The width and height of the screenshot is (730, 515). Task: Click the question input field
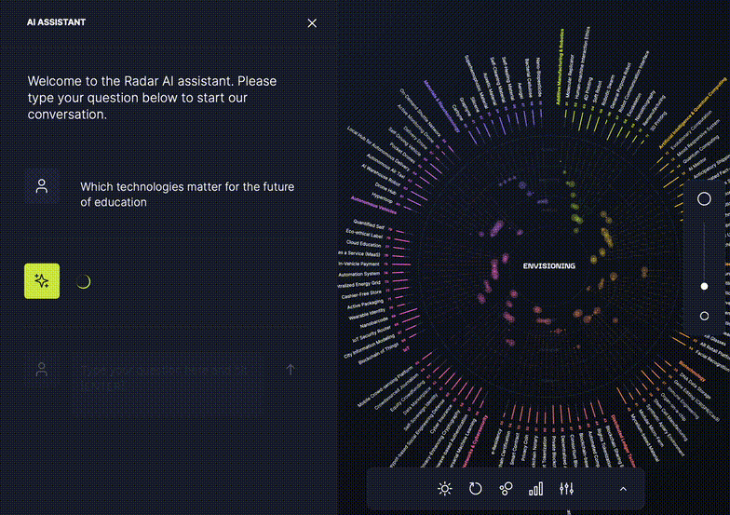pyautogui.click(x=168, y=377)
